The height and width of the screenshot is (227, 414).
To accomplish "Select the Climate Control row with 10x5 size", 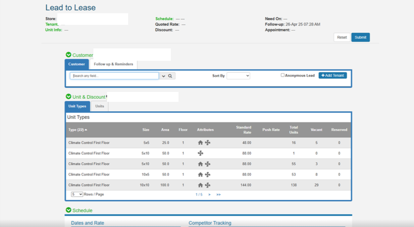I will pos(208,175).
